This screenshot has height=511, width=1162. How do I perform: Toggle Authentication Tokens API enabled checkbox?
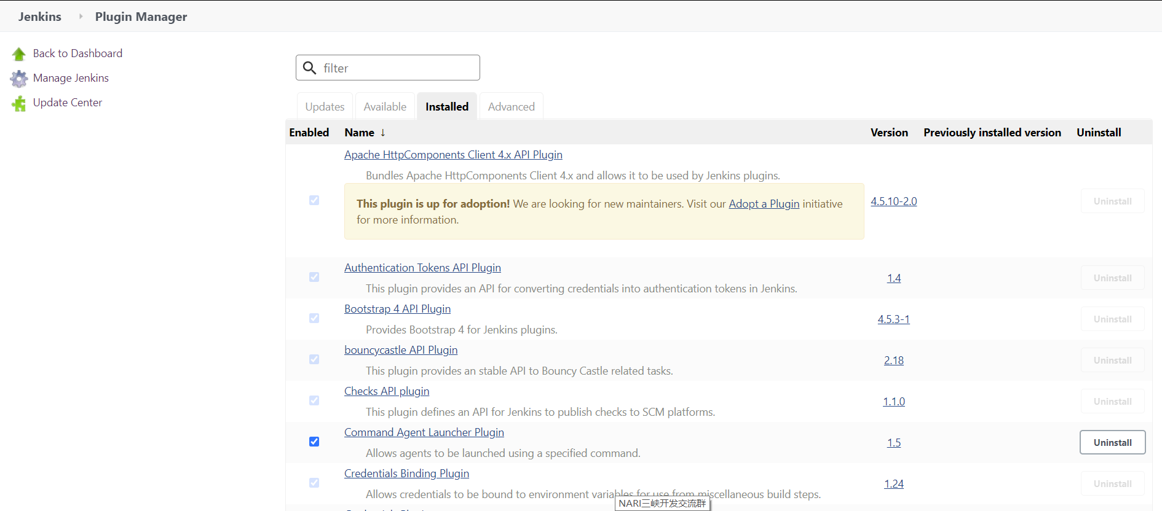(x=314, y=277)
